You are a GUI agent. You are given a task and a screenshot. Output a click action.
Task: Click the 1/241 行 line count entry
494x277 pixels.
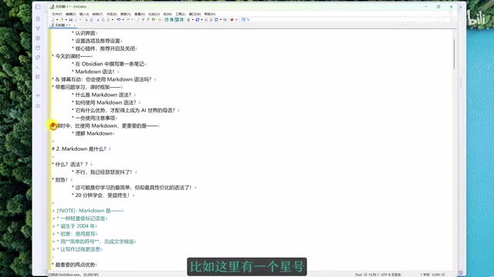pos(438,275)
